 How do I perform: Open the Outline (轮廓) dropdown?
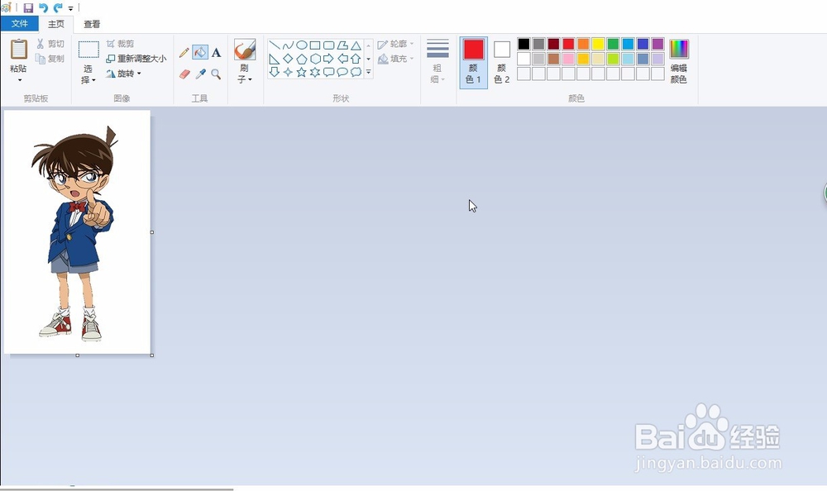[x=395, y=44]
